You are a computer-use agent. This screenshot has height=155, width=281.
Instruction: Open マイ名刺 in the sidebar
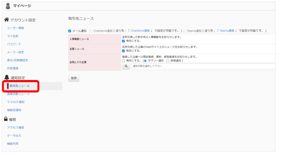pos(12,36)
